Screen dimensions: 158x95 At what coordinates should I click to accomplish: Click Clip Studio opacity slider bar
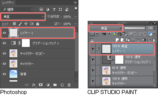tap(135, 28)
